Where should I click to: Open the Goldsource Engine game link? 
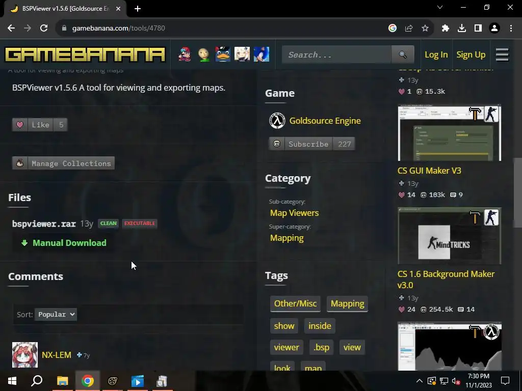325,121
